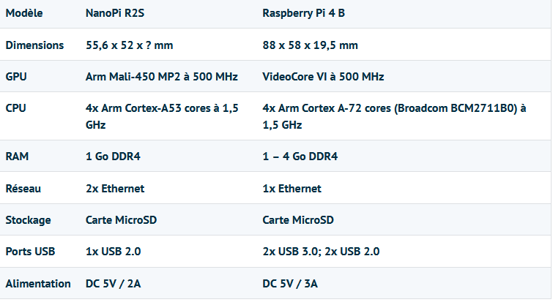
Task: Click the '2x USB 3.0; 2x USB 2.0' cell
Action: click(321, 252)
